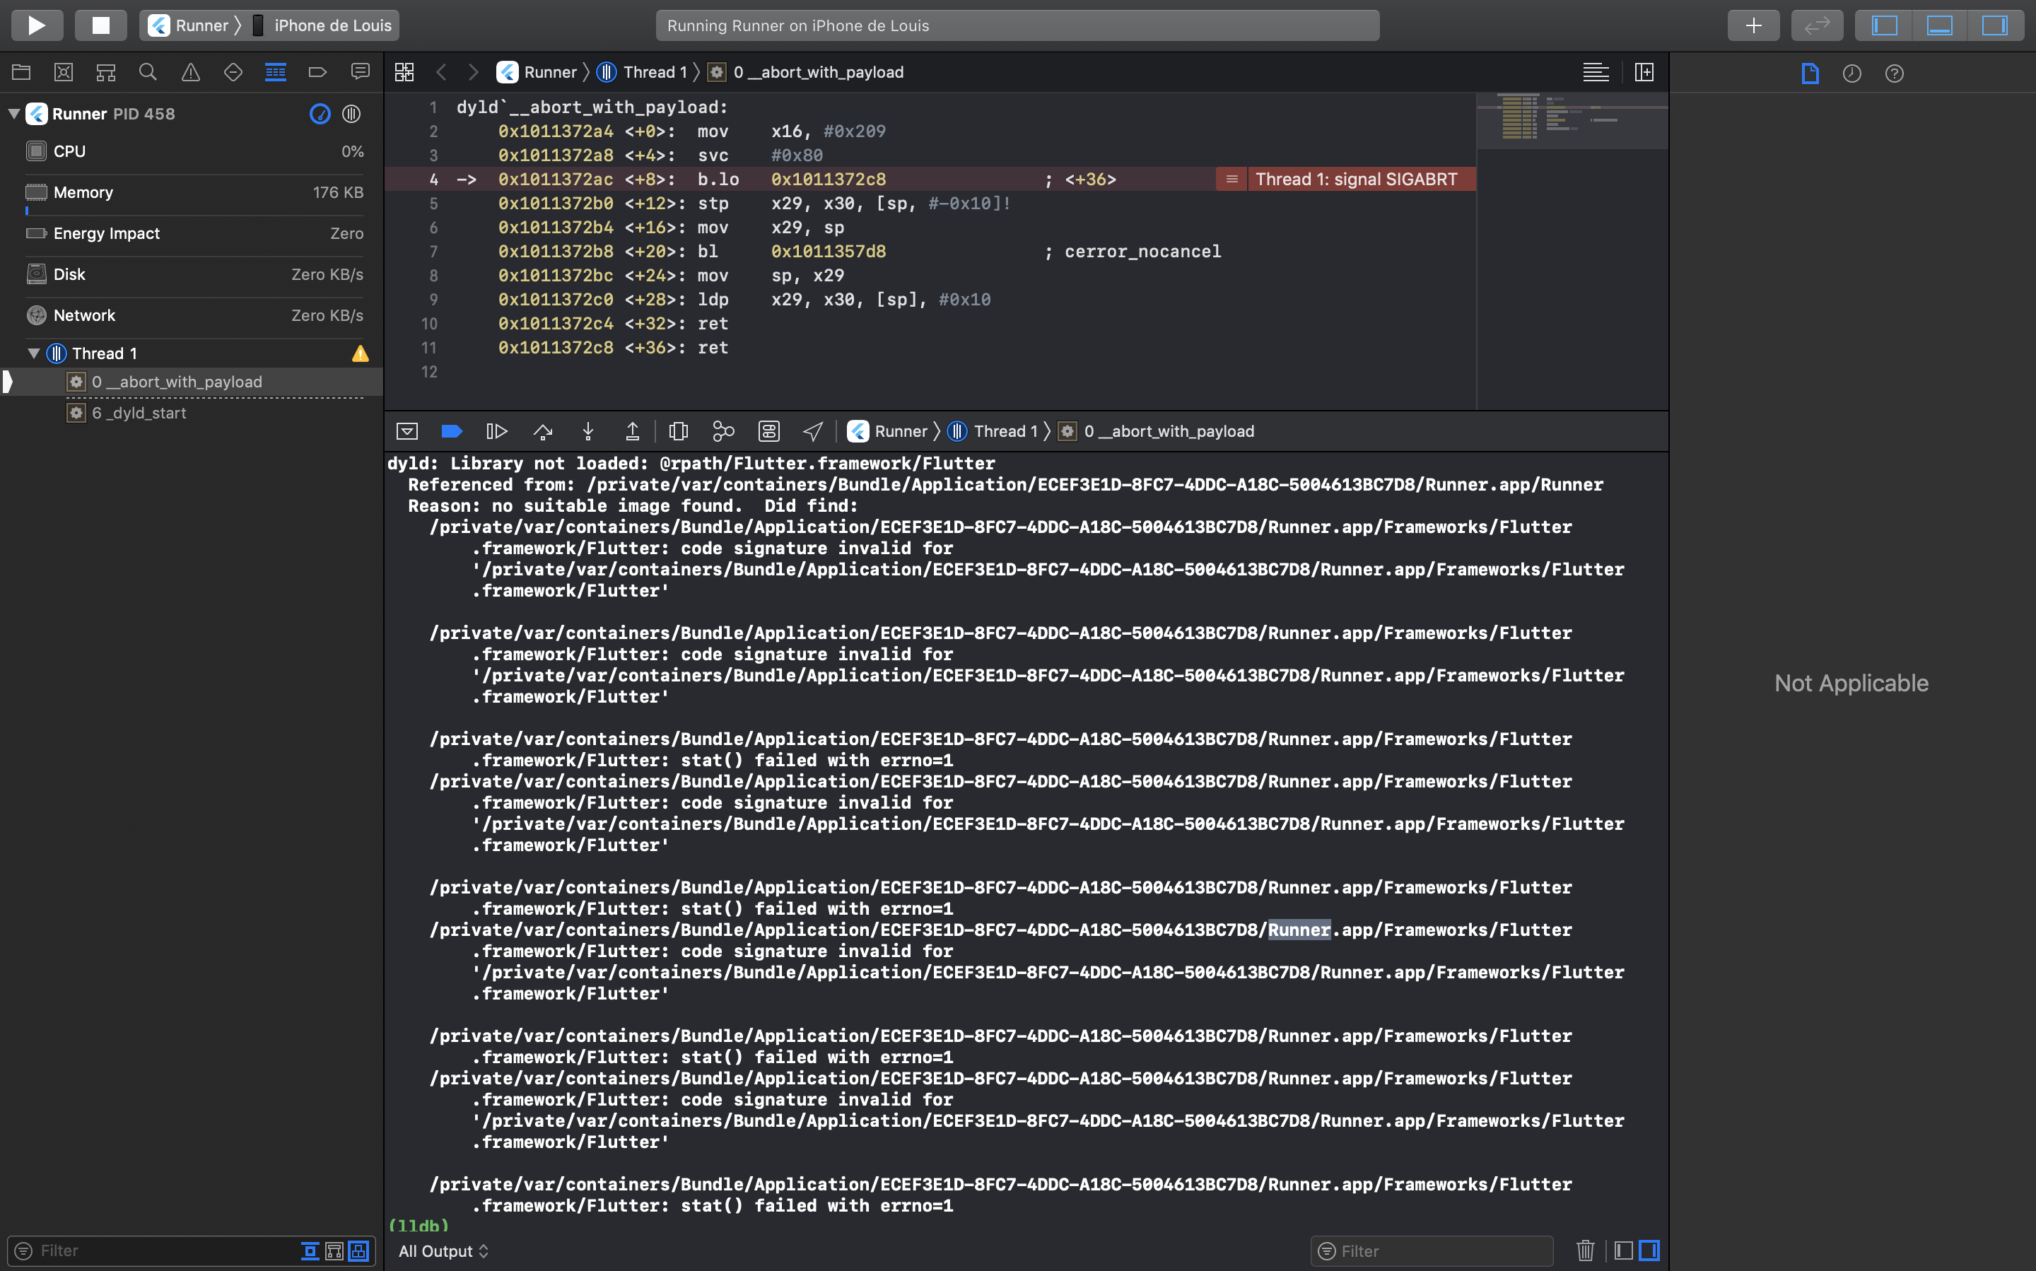This screenshot has height=1271, width=2036.
Task: Select the Memory gauge row
Action: 195,192
